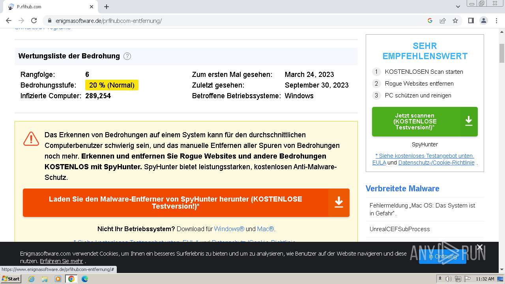The width and height of the screenshot is (505, 284).
Task: Open 'Siehe kostenloses Testangebot unten' link
Action: click(x=425, y=156)
